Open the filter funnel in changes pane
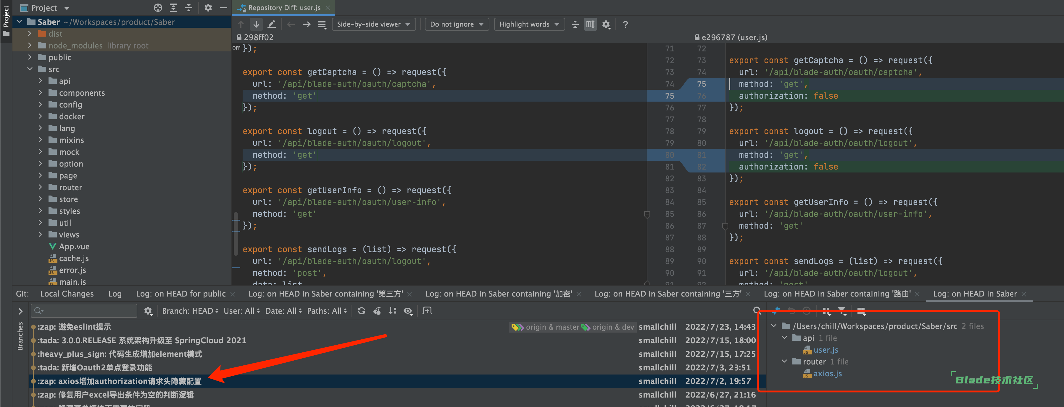 point(842,311)
